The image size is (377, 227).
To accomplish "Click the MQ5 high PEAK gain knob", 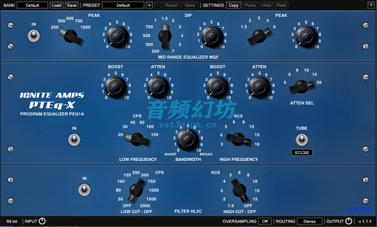I will pos(307,37).
